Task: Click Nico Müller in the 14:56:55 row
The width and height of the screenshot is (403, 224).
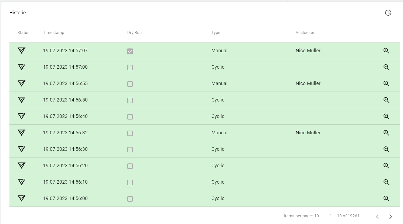Action: point(308,83)
